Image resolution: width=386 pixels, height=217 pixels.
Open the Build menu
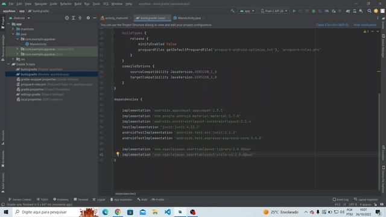(78, 4)
